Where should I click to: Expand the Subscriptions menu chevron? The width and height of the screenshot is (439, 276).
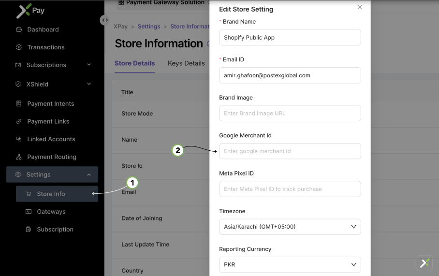(x=89, y=65)
